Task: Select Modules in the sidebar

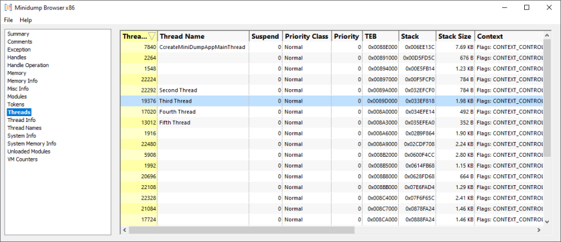Action: coord(17,97)
